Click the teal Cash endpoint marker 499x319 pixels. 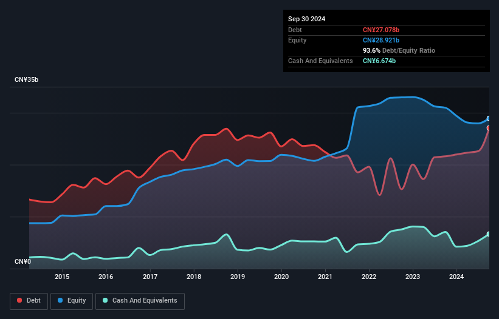pos(489,234)
